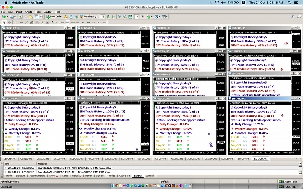Viewport: 303px width, 189px height.
Task: Toggle the Data Window icon
Action: coord(26,17)
